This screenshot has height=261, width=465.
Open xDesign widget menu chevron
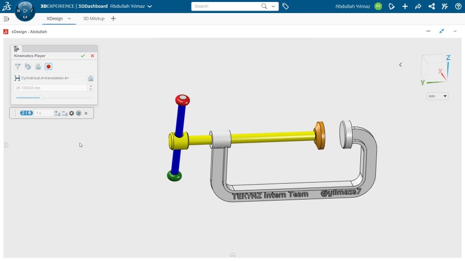pyautogui.click(x=455, y=31)
